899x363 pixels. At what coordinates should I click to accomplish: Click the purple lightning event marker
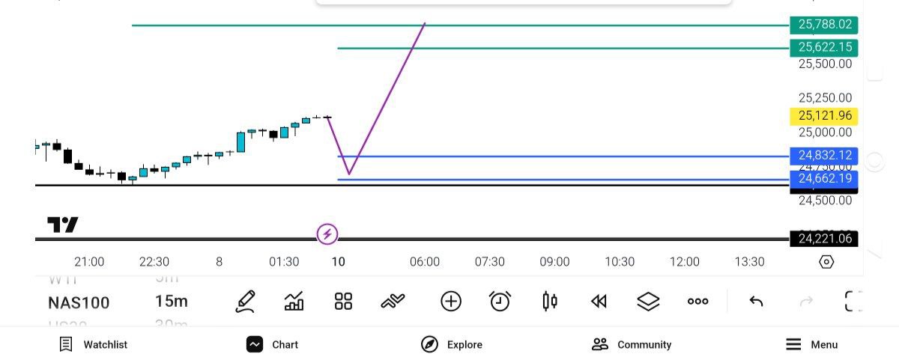(327, 235)
